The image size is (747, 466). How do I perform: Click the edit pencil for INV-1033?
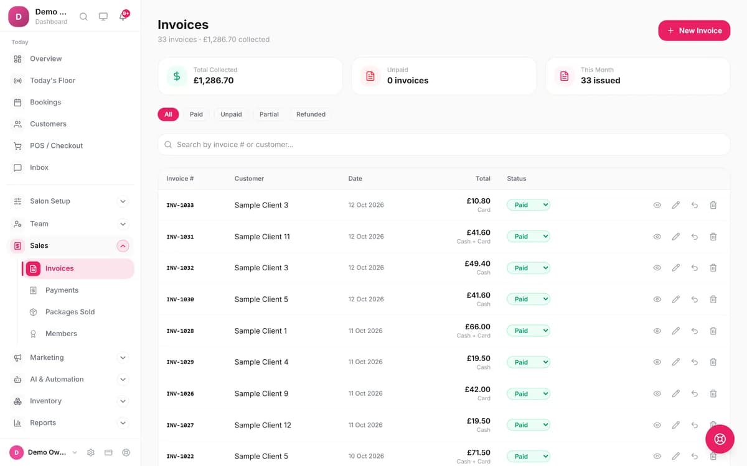pyautogui.click(x=676, y=205)
